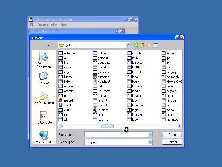Select the ipconfig file icon

(95, 119)
